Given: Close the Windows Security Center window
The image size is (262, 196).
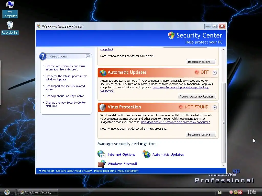Looking at the screenshot, I should click(222, 26).
